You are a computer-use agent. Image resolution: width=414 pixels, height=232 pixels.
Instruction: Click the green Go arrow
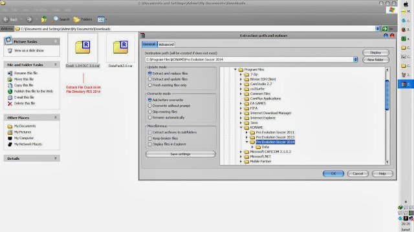[x=385, y=28]
